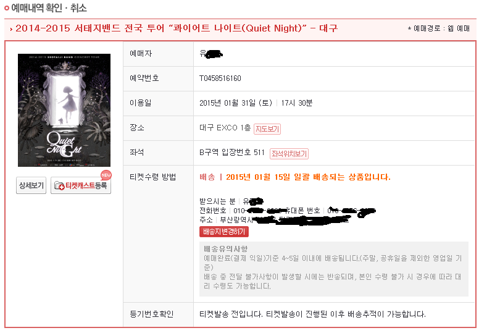This screenshot has height=333, width=479.
Task: Click the 배송유의사항 notice box
Action: 334,269
